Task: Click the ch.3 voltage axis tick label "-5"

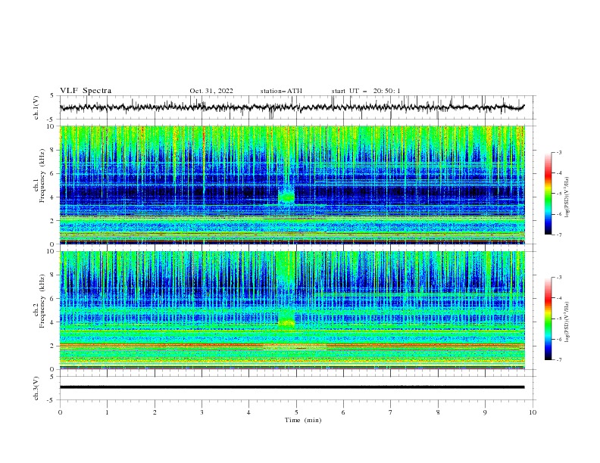Action: [51, 400]
